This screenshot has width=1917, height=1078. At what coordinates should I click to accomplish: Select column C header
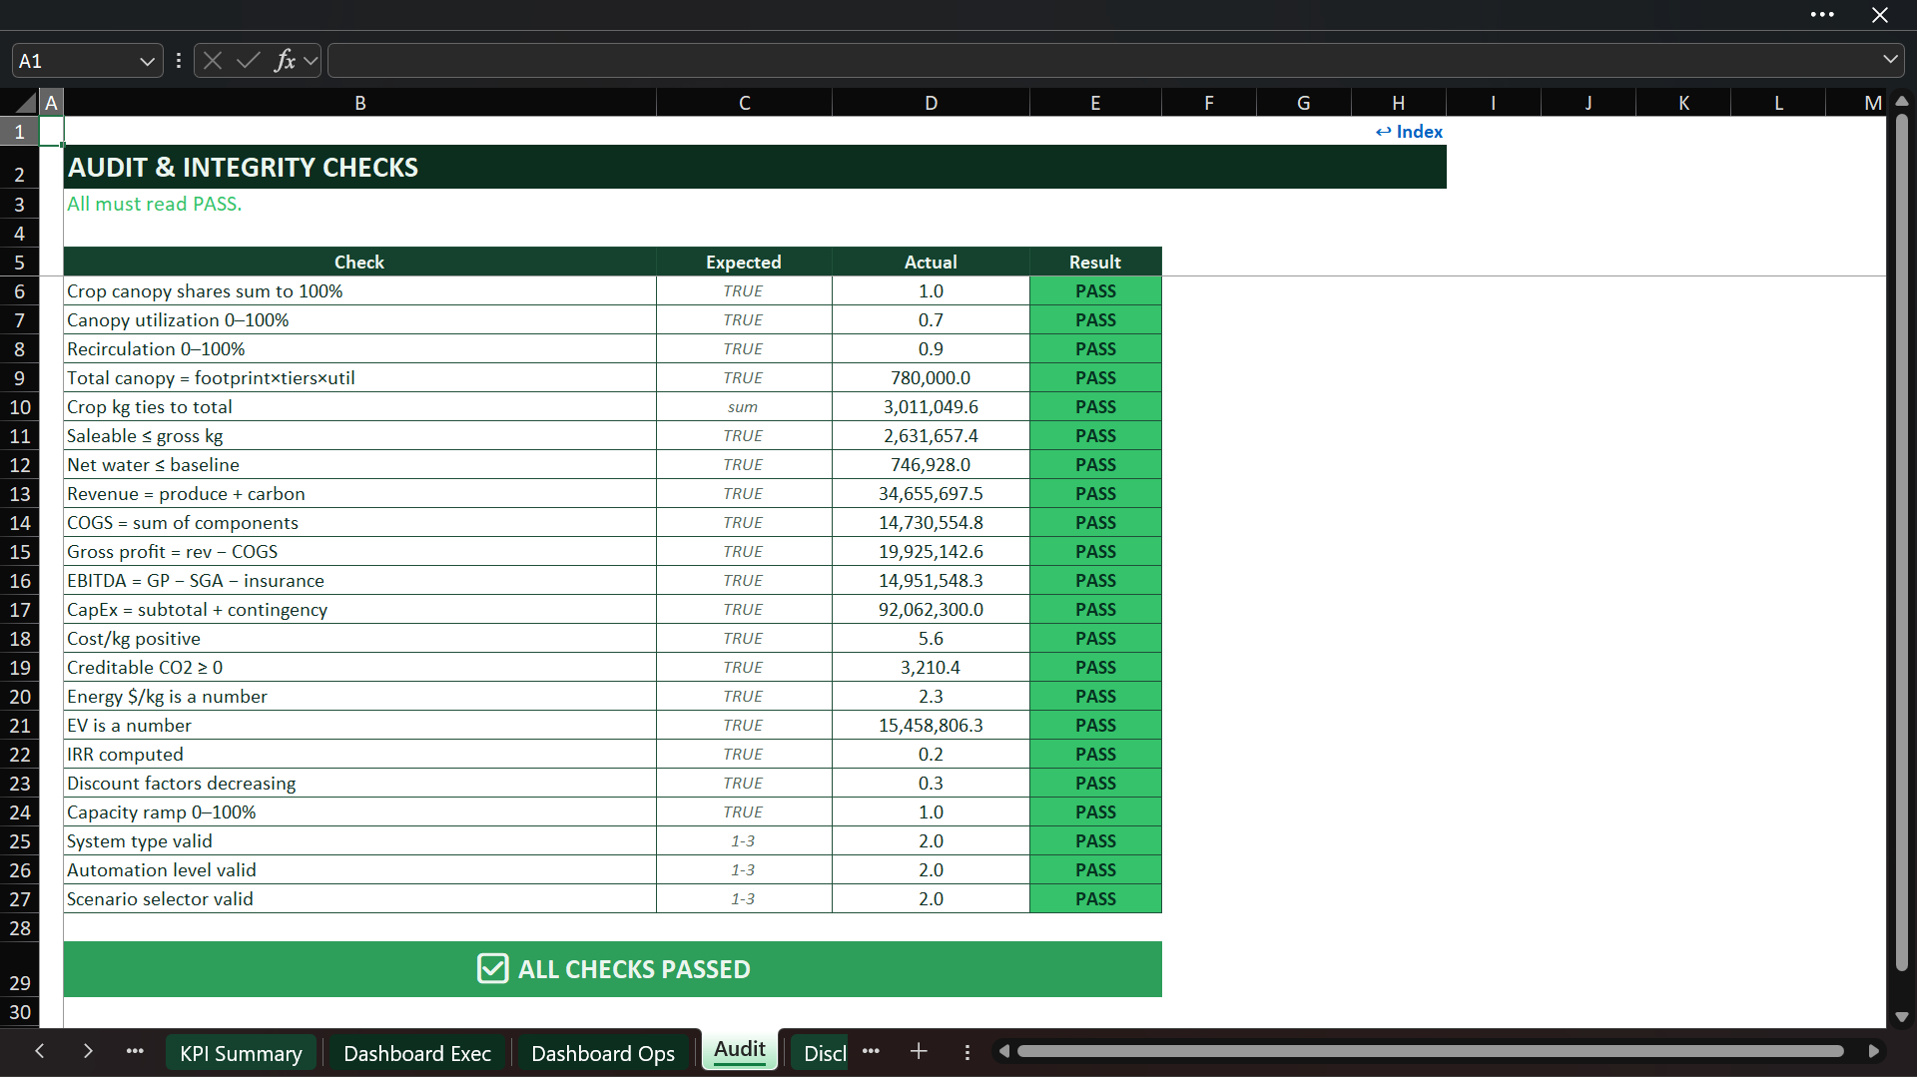744,103
